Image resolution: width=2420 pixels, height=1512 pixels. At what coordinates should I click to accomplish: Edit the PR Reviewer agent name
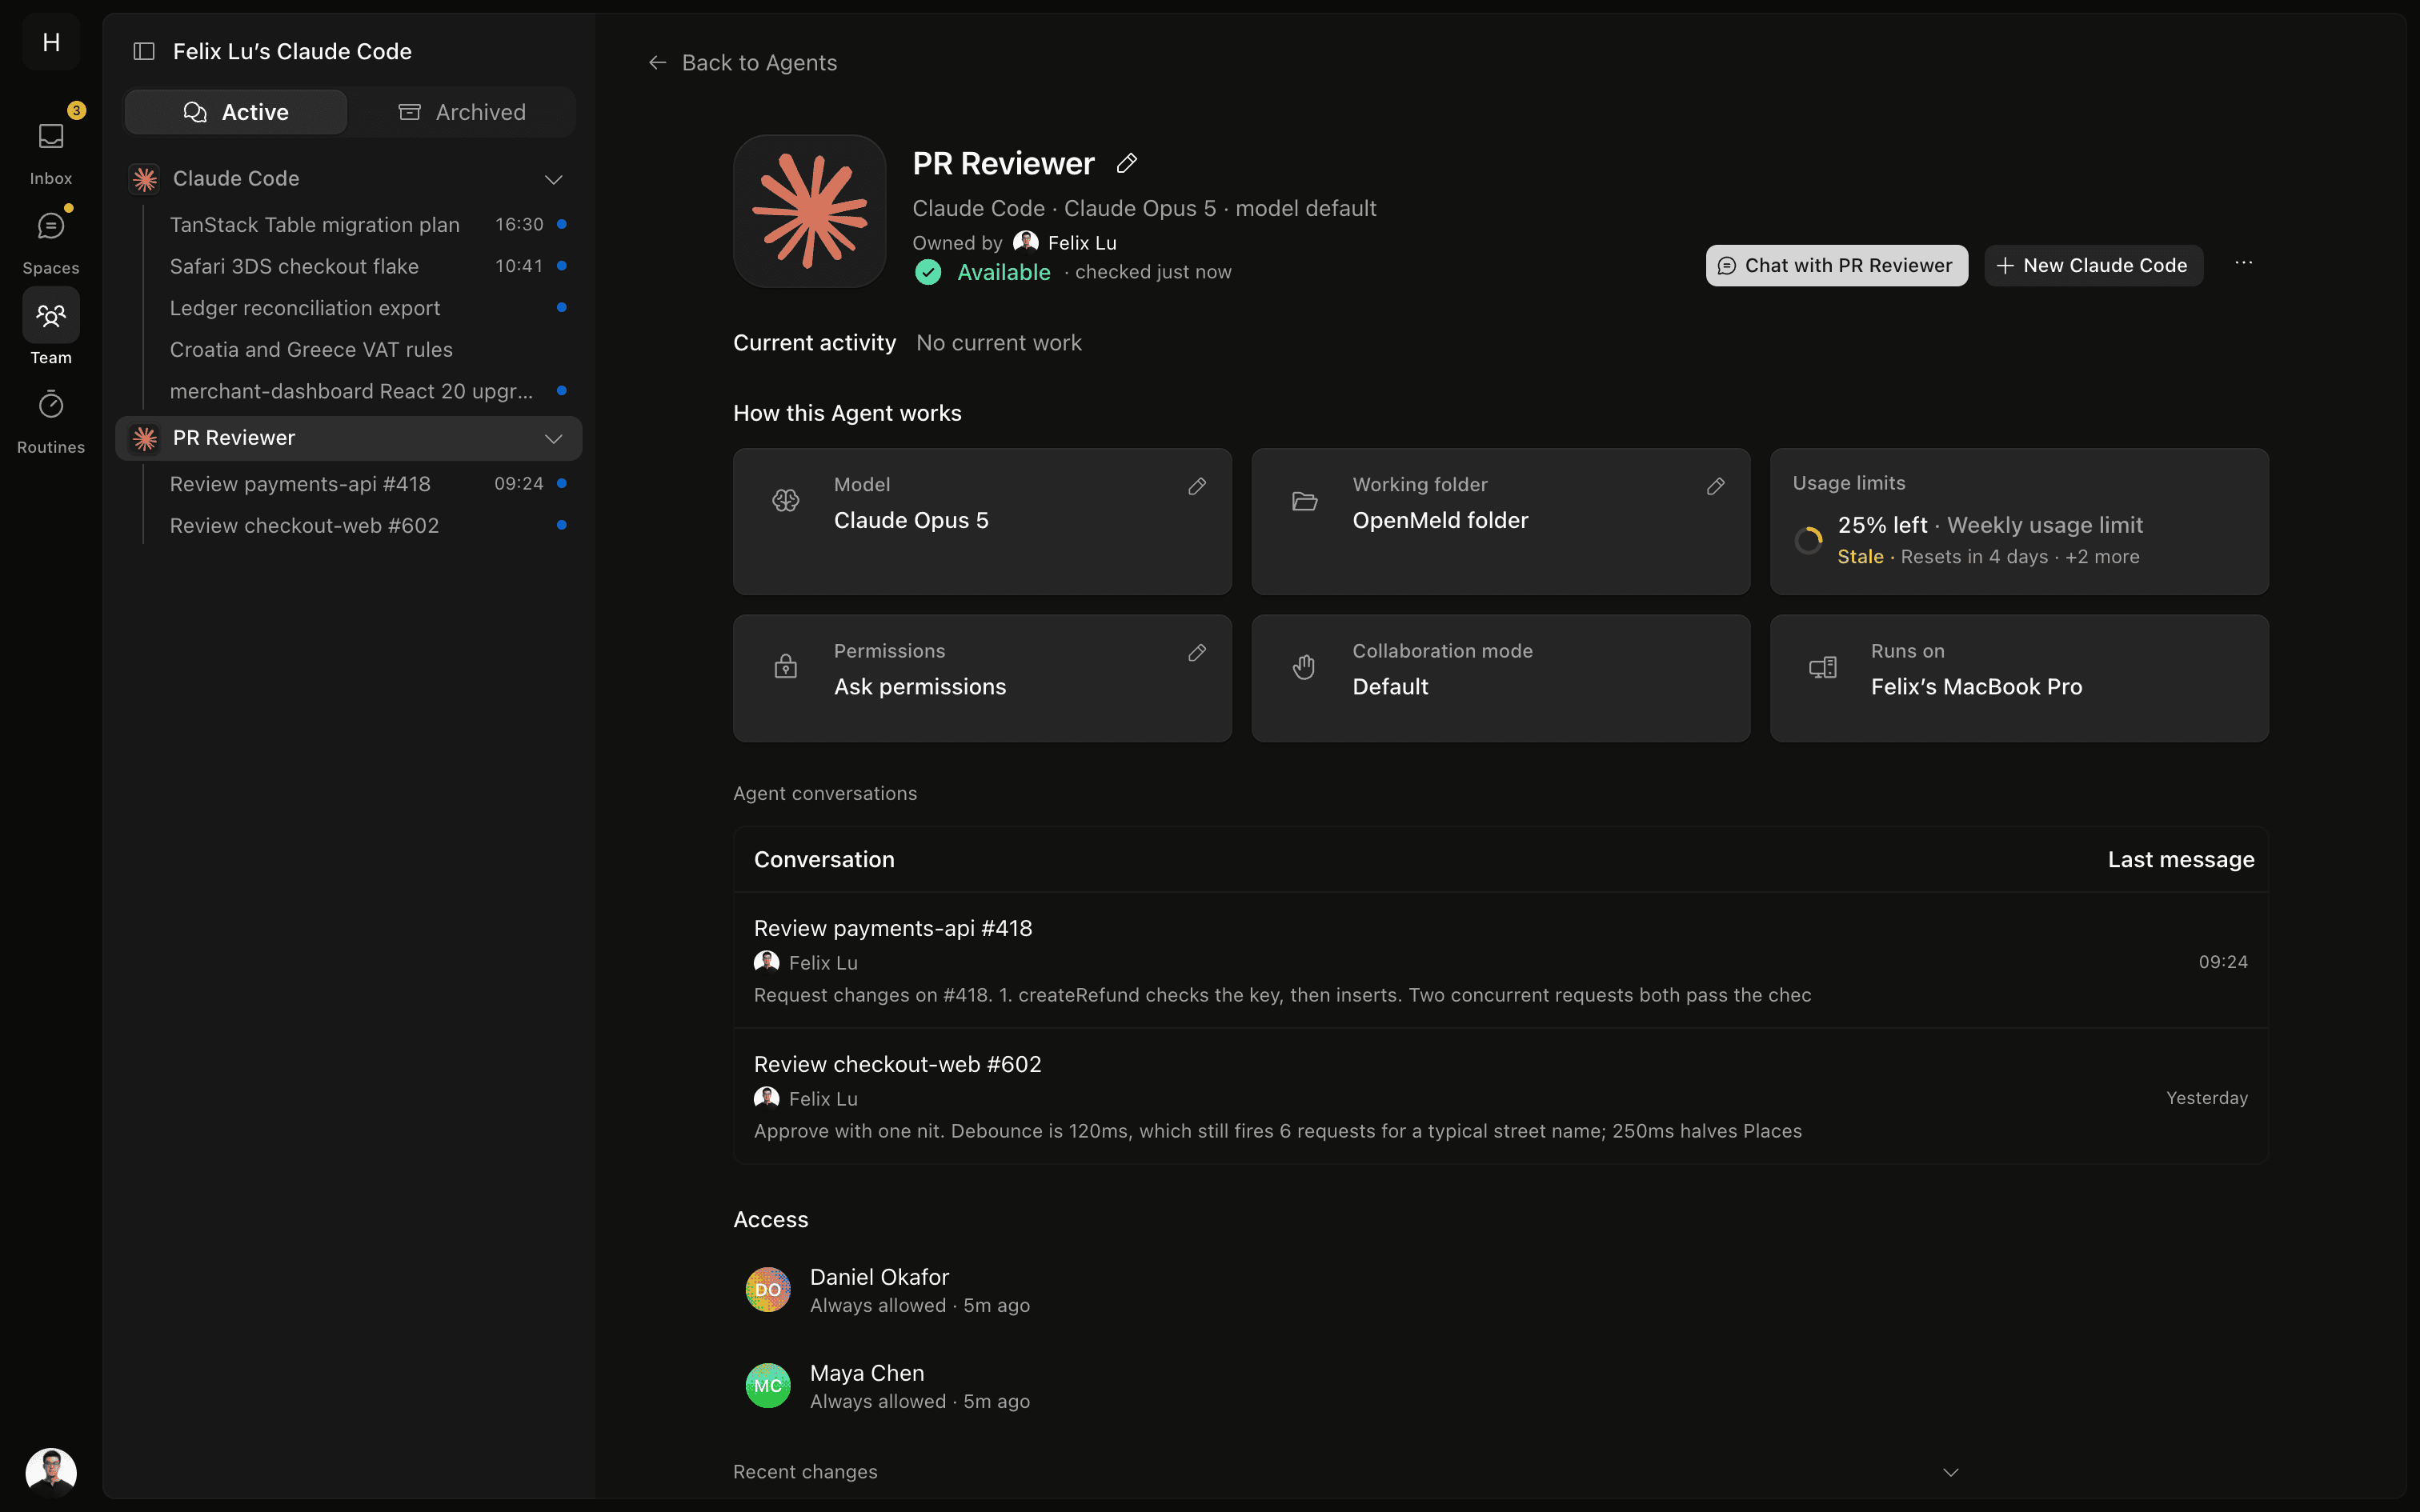click(x=1126, y=163)
